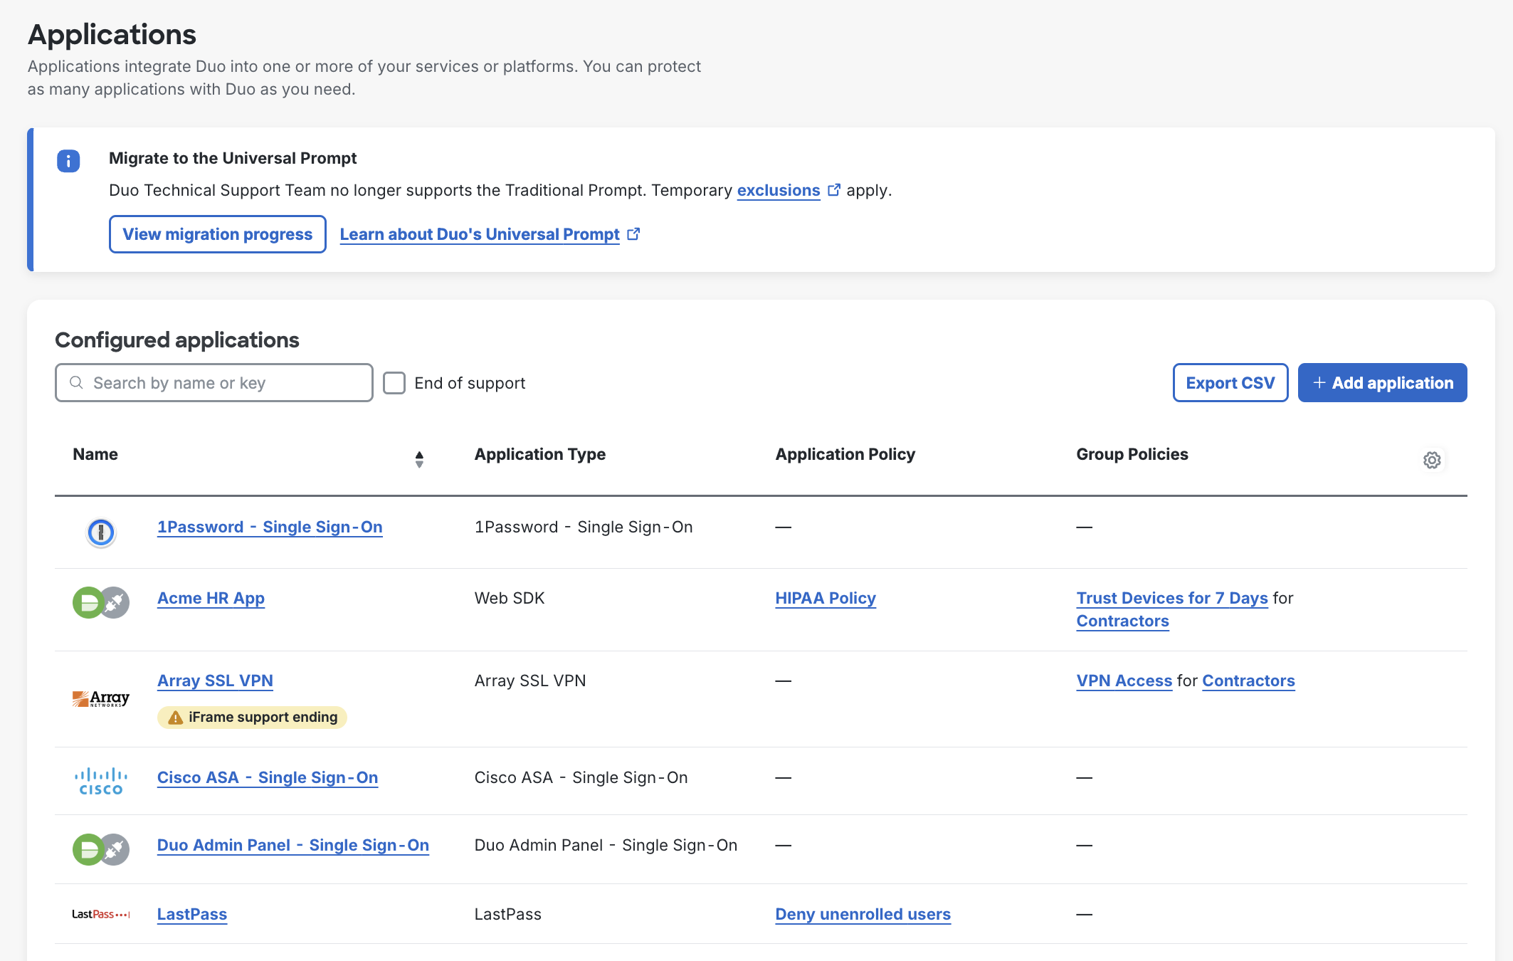Click the Acme HR App Duo icon
This screenshot has width=1513, height=961.
100,602
